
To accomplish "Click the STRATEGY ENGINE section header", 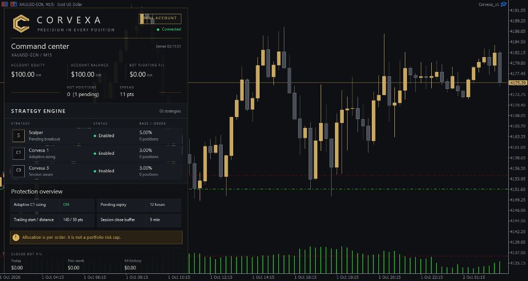I will (38, 111).
